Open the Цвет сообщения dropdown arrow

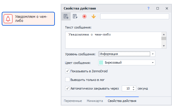click(153, 62)
